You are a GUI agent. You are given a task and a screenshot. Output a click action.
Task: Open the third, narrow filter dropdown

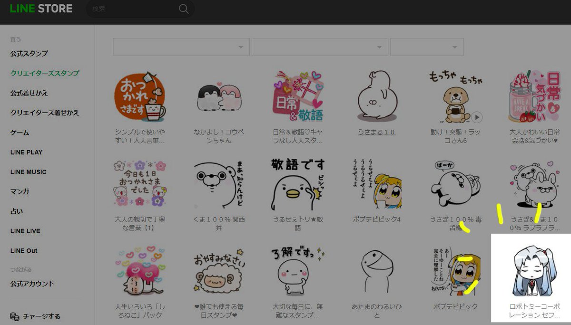click(427, 47)
